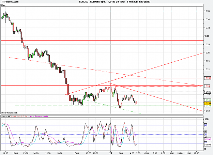Click the Stoch %D (5 3 3) label
The width and height of the screenshot is (213, 155).
(x=19, y=117)
